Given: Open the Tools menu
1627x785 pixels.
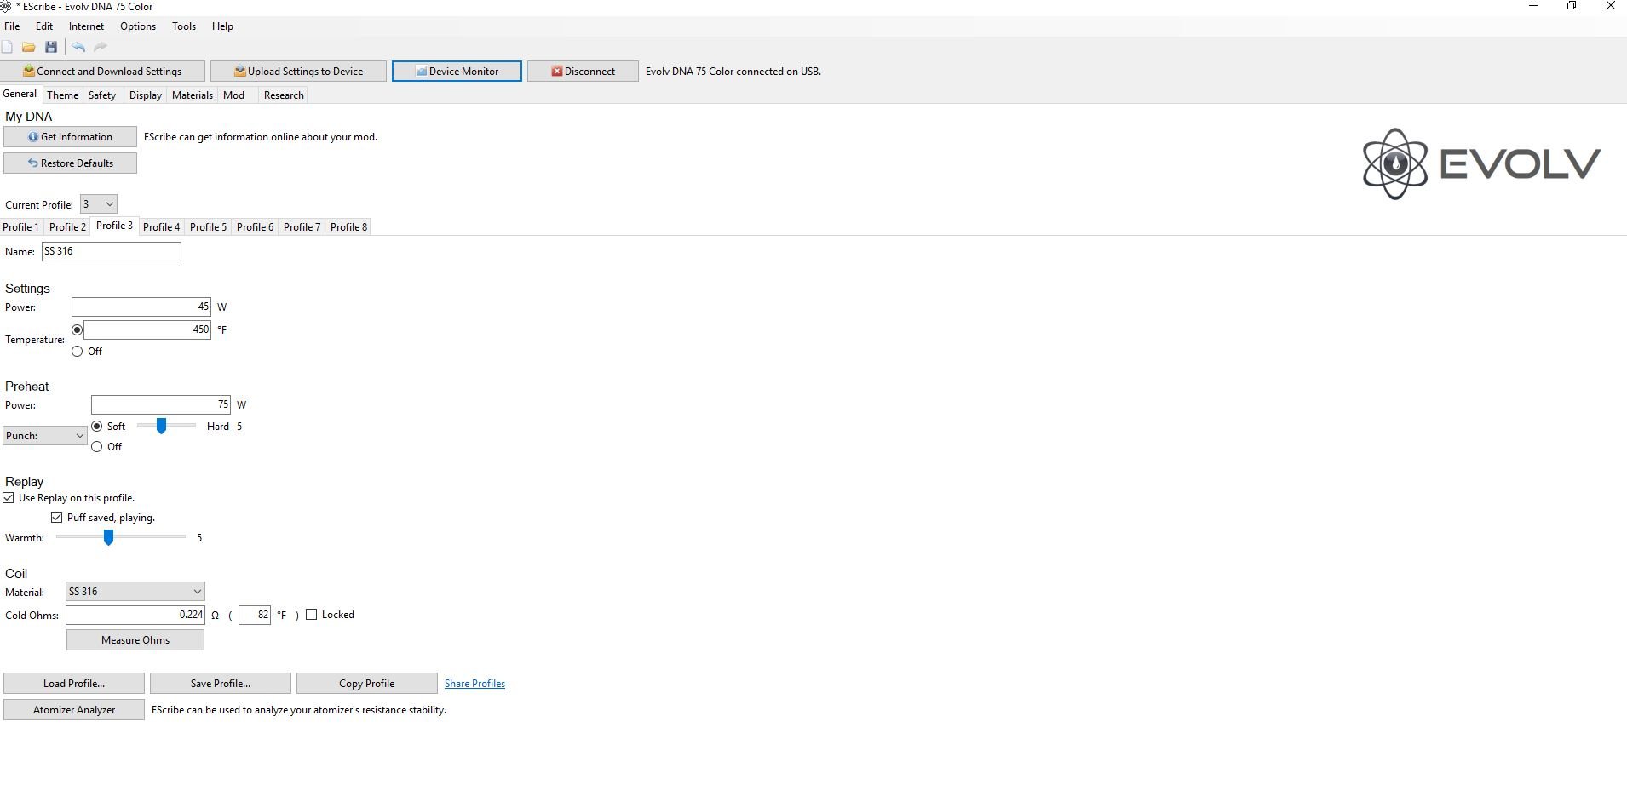Looking at the screenshot, I should click(184, 26).
